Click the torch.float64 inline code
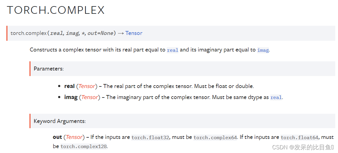This screenshot has height=153, width=338. click(x=300, y=137)
